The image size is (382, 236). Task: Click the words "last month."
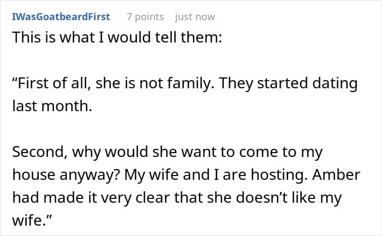click(51, 106)
